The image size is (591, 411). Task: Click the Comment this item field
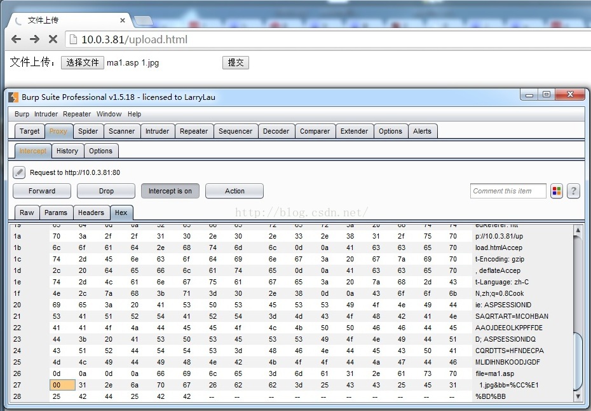[x=508, y=191]
